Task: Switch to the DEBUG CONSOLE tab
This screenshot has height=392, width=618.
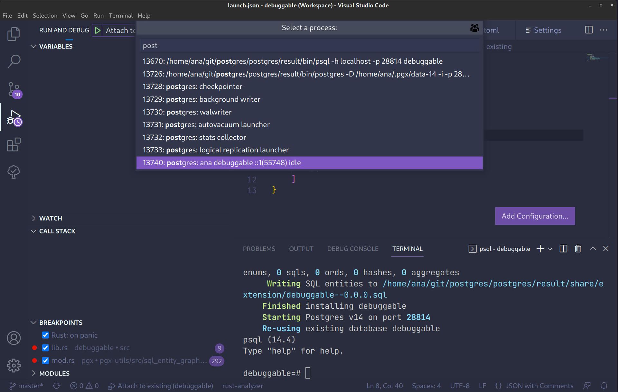Action: tap(352, 249)
